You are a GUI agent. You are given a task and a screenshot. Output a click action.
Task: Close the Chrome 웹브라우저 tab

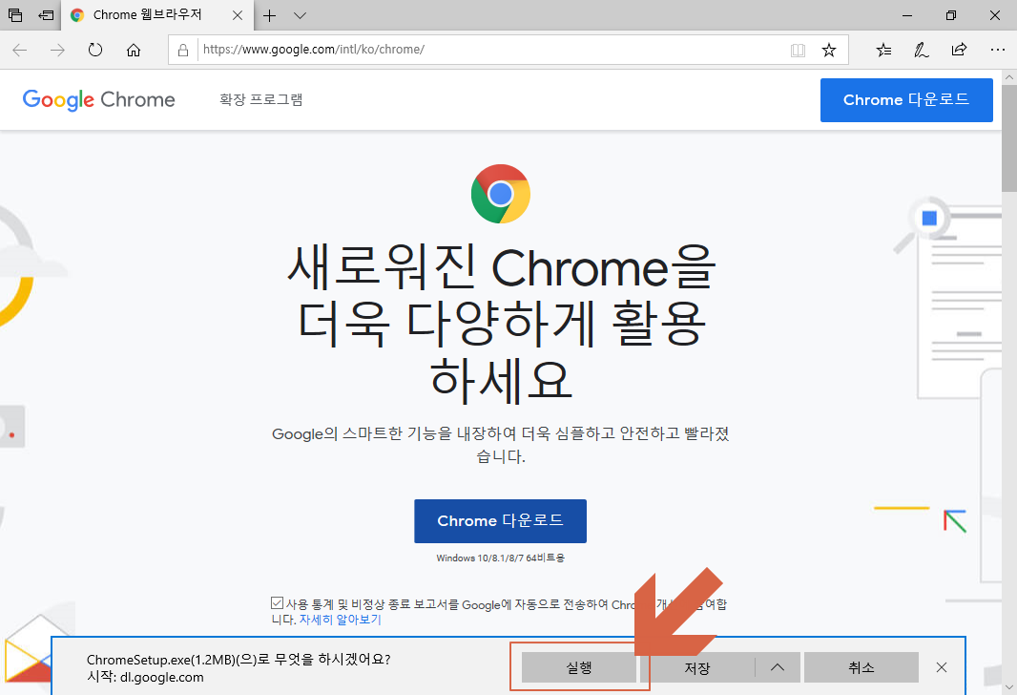point(238,15)
